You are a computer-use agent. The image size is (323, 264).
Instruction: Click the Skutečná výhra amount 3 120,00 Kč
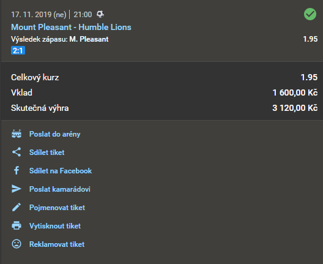click(295, 108)
